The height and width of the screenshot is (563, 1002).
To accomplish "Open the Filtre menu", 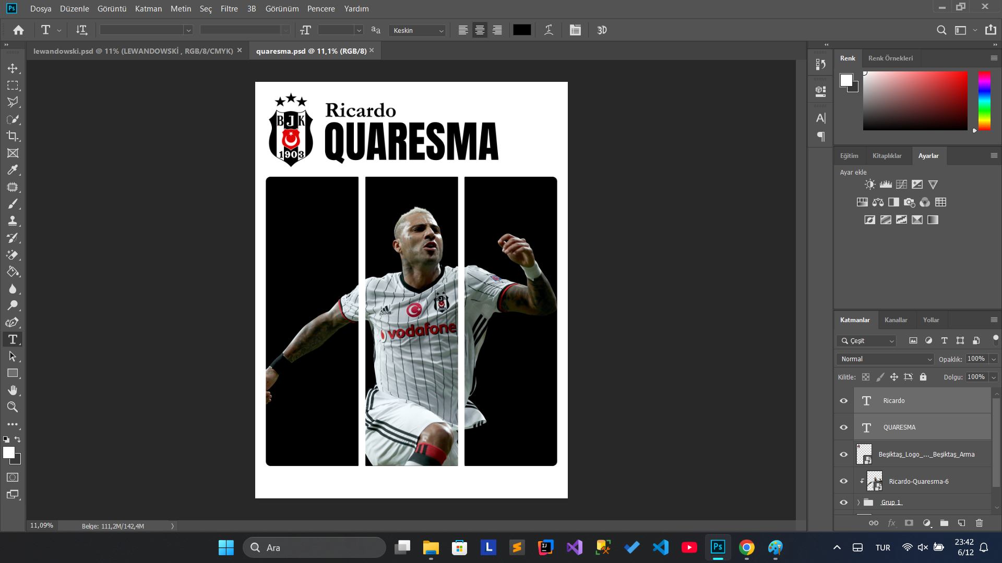I will point(229,9).
